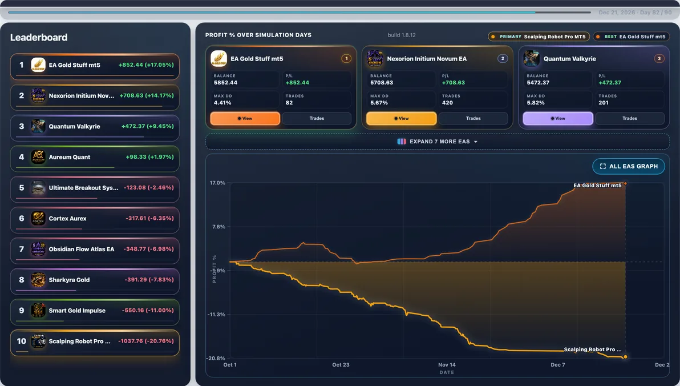Image resolution: width=680 pixels, height=386 pixels.
Task: Click EA Gold Stuff mt5 card logo
Action: click(x=218, y=59)
